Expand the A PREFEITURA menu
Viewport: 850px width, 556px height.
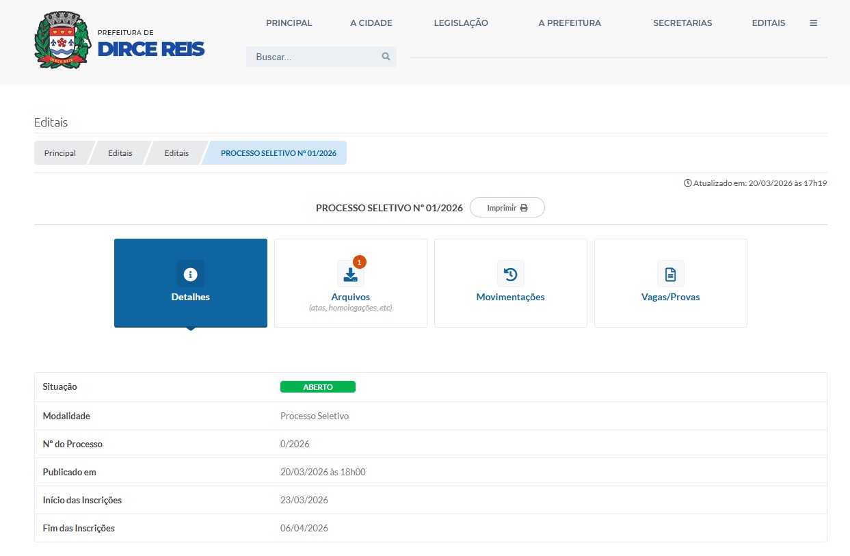pos(569,23)
